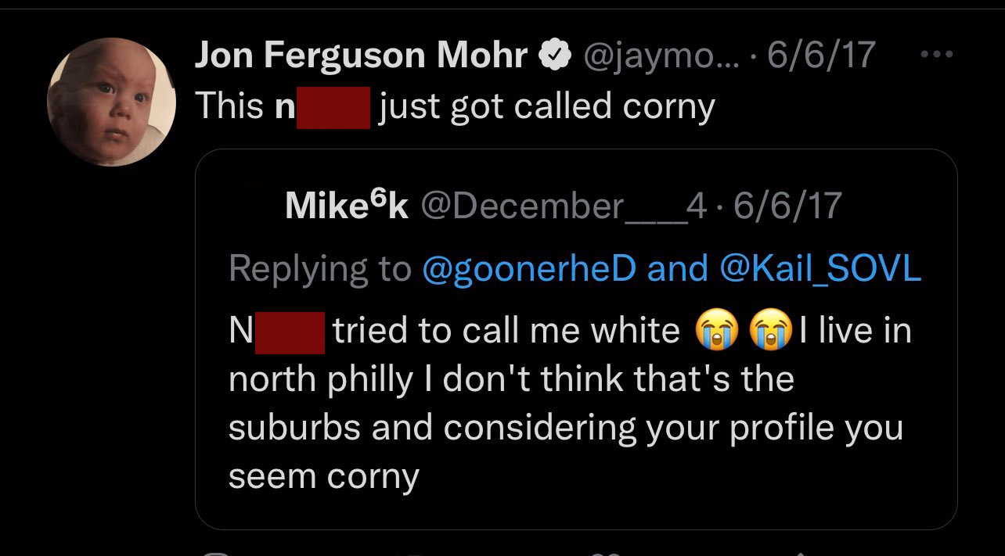Image resolution: width=1005 pixels, height=556 pixels.
Task: Click the second crying face emoji
Action: [x=770, y=332]
